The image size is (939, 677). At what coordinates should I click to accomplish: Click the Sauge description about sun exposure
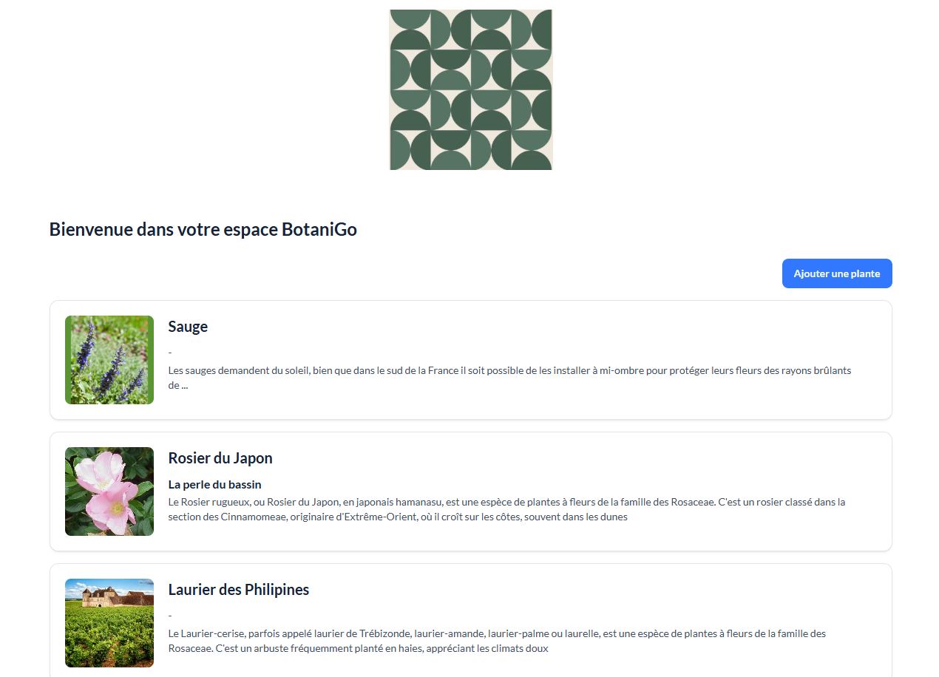coord(509,378)
